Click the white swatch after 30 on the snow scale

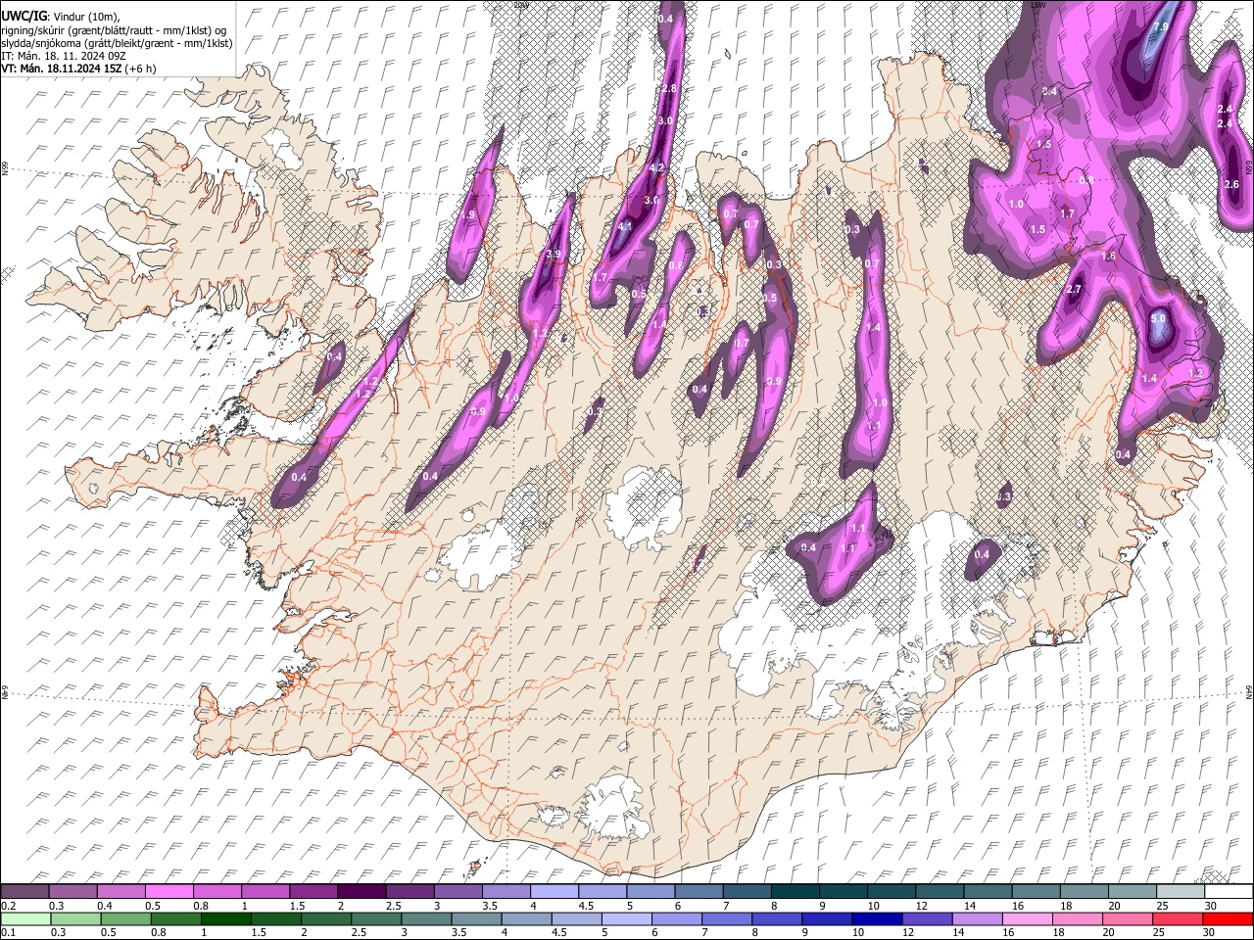pyautogui.click(x=1228, y=891)
